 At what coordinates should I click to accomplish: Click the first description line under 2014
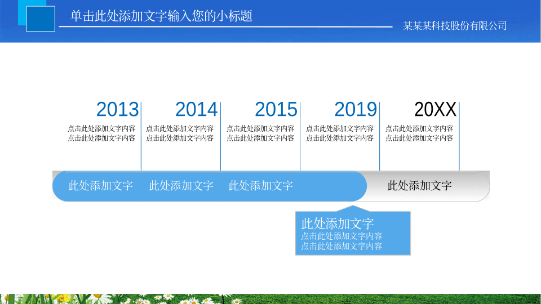(180, 128)
